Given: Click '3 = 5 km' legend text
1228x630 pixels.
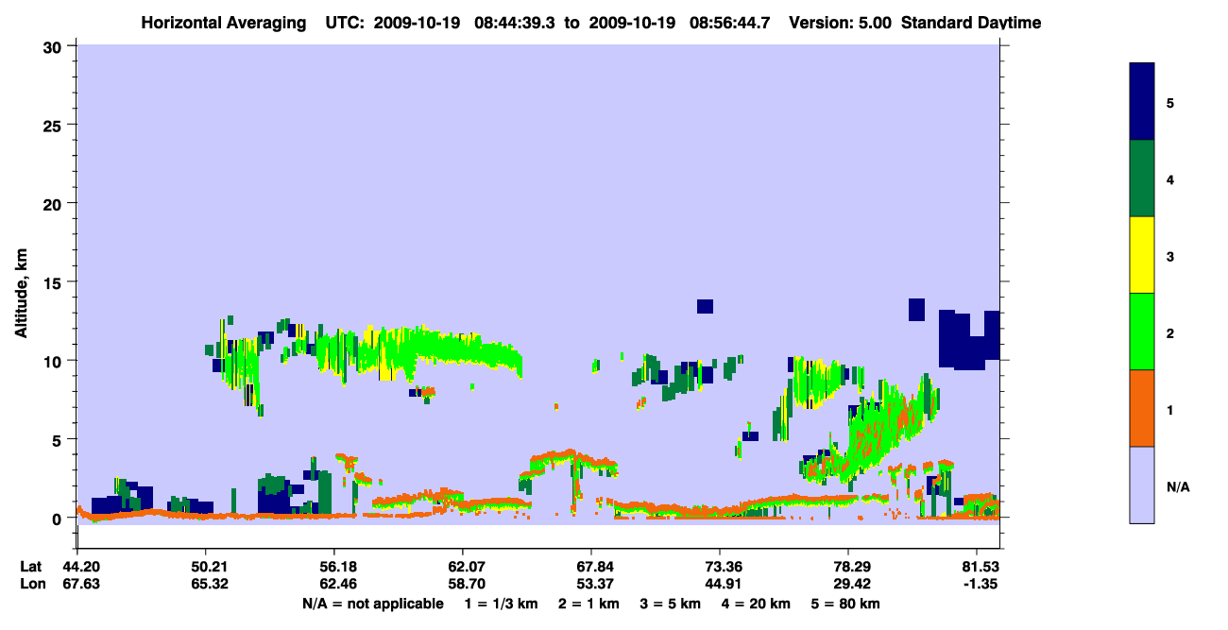Looking at the screenshot, I should point(669,604).
